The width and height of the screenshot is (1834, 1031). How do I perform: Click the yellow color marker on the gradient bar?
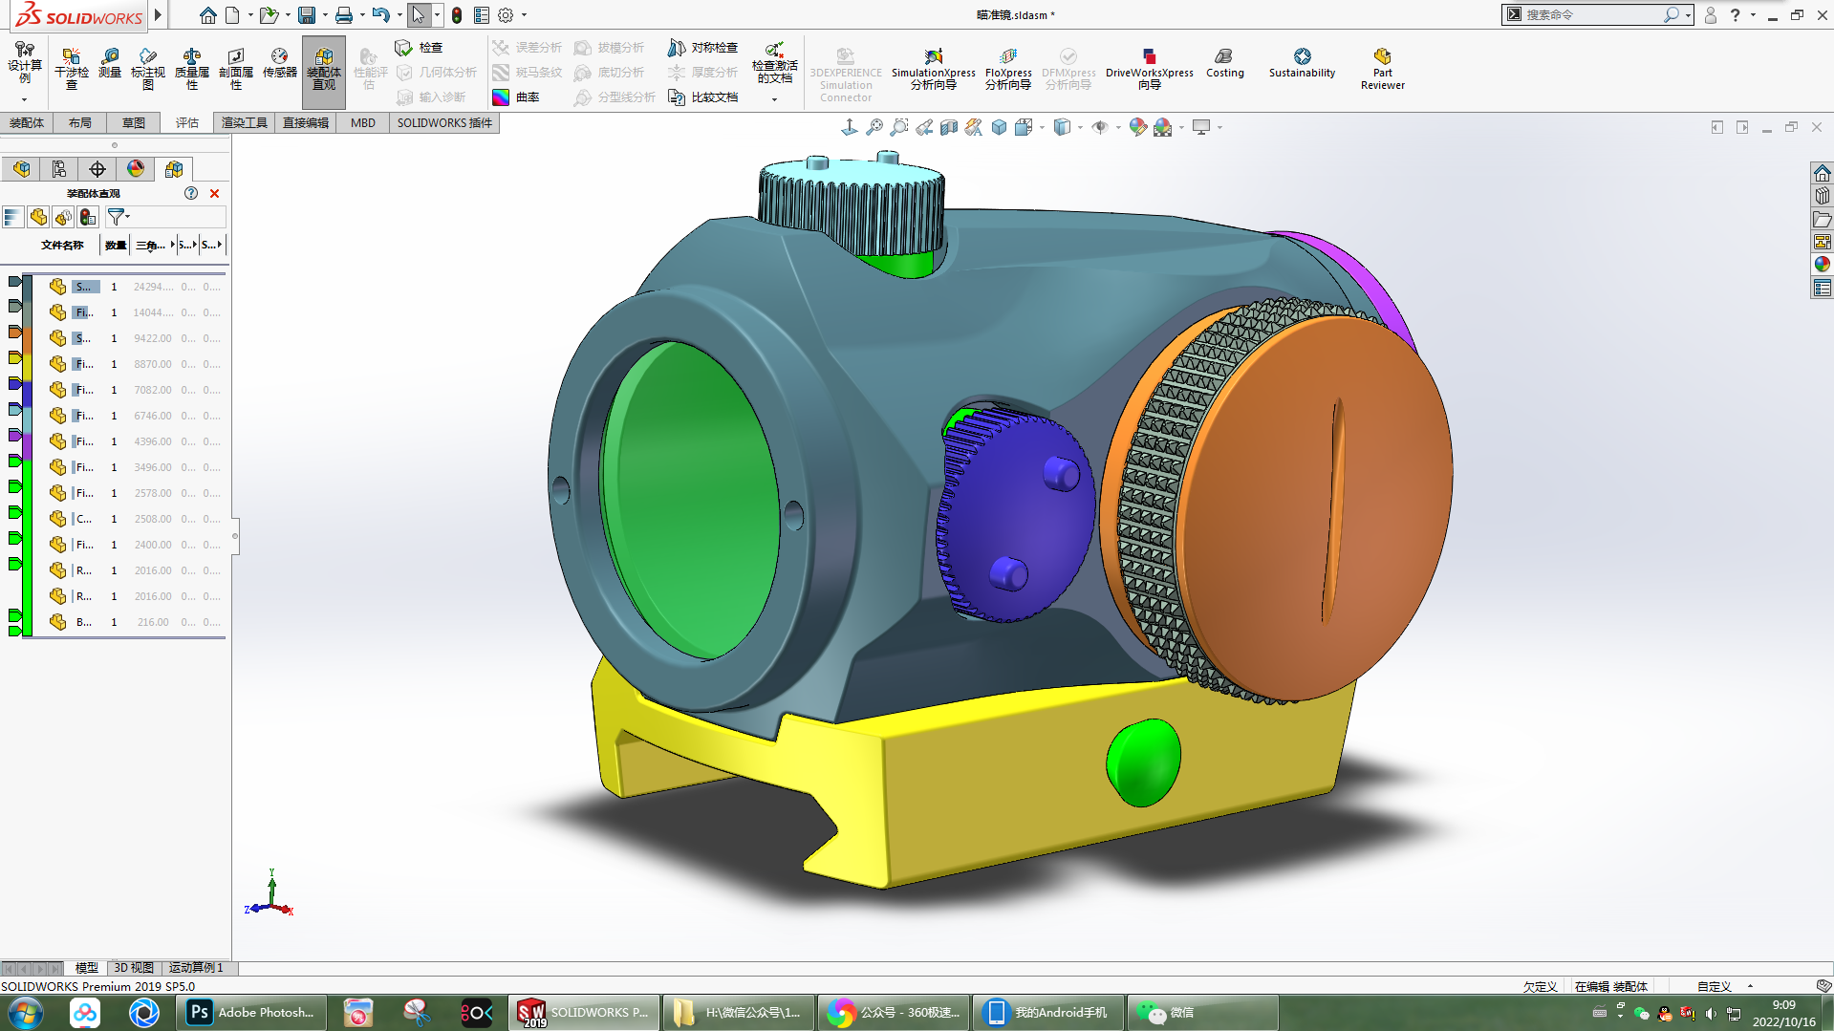coord(14,357)
